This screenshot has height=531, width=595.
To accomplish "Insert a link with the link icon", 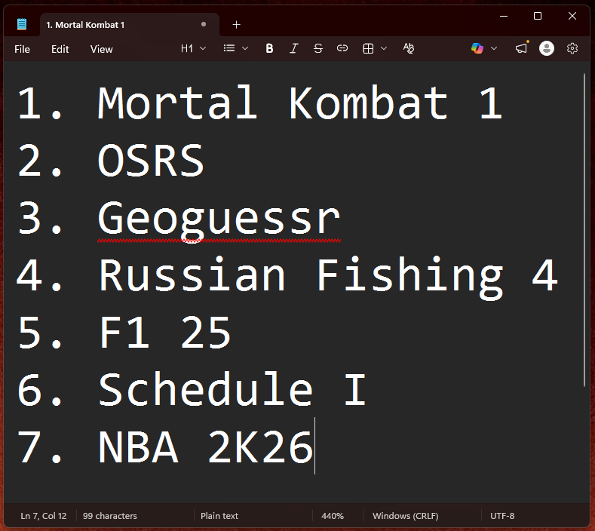I will pyautogui.click(x=342, y=48).
